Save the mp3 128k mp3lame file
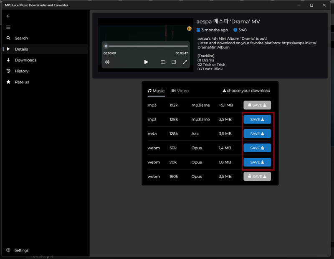This screenshot has height=259, width=334. click(257, 119)
